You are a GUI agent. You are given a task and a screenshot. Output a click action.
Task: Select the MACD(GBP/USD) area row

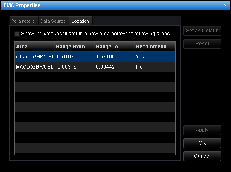click(95, 67)
